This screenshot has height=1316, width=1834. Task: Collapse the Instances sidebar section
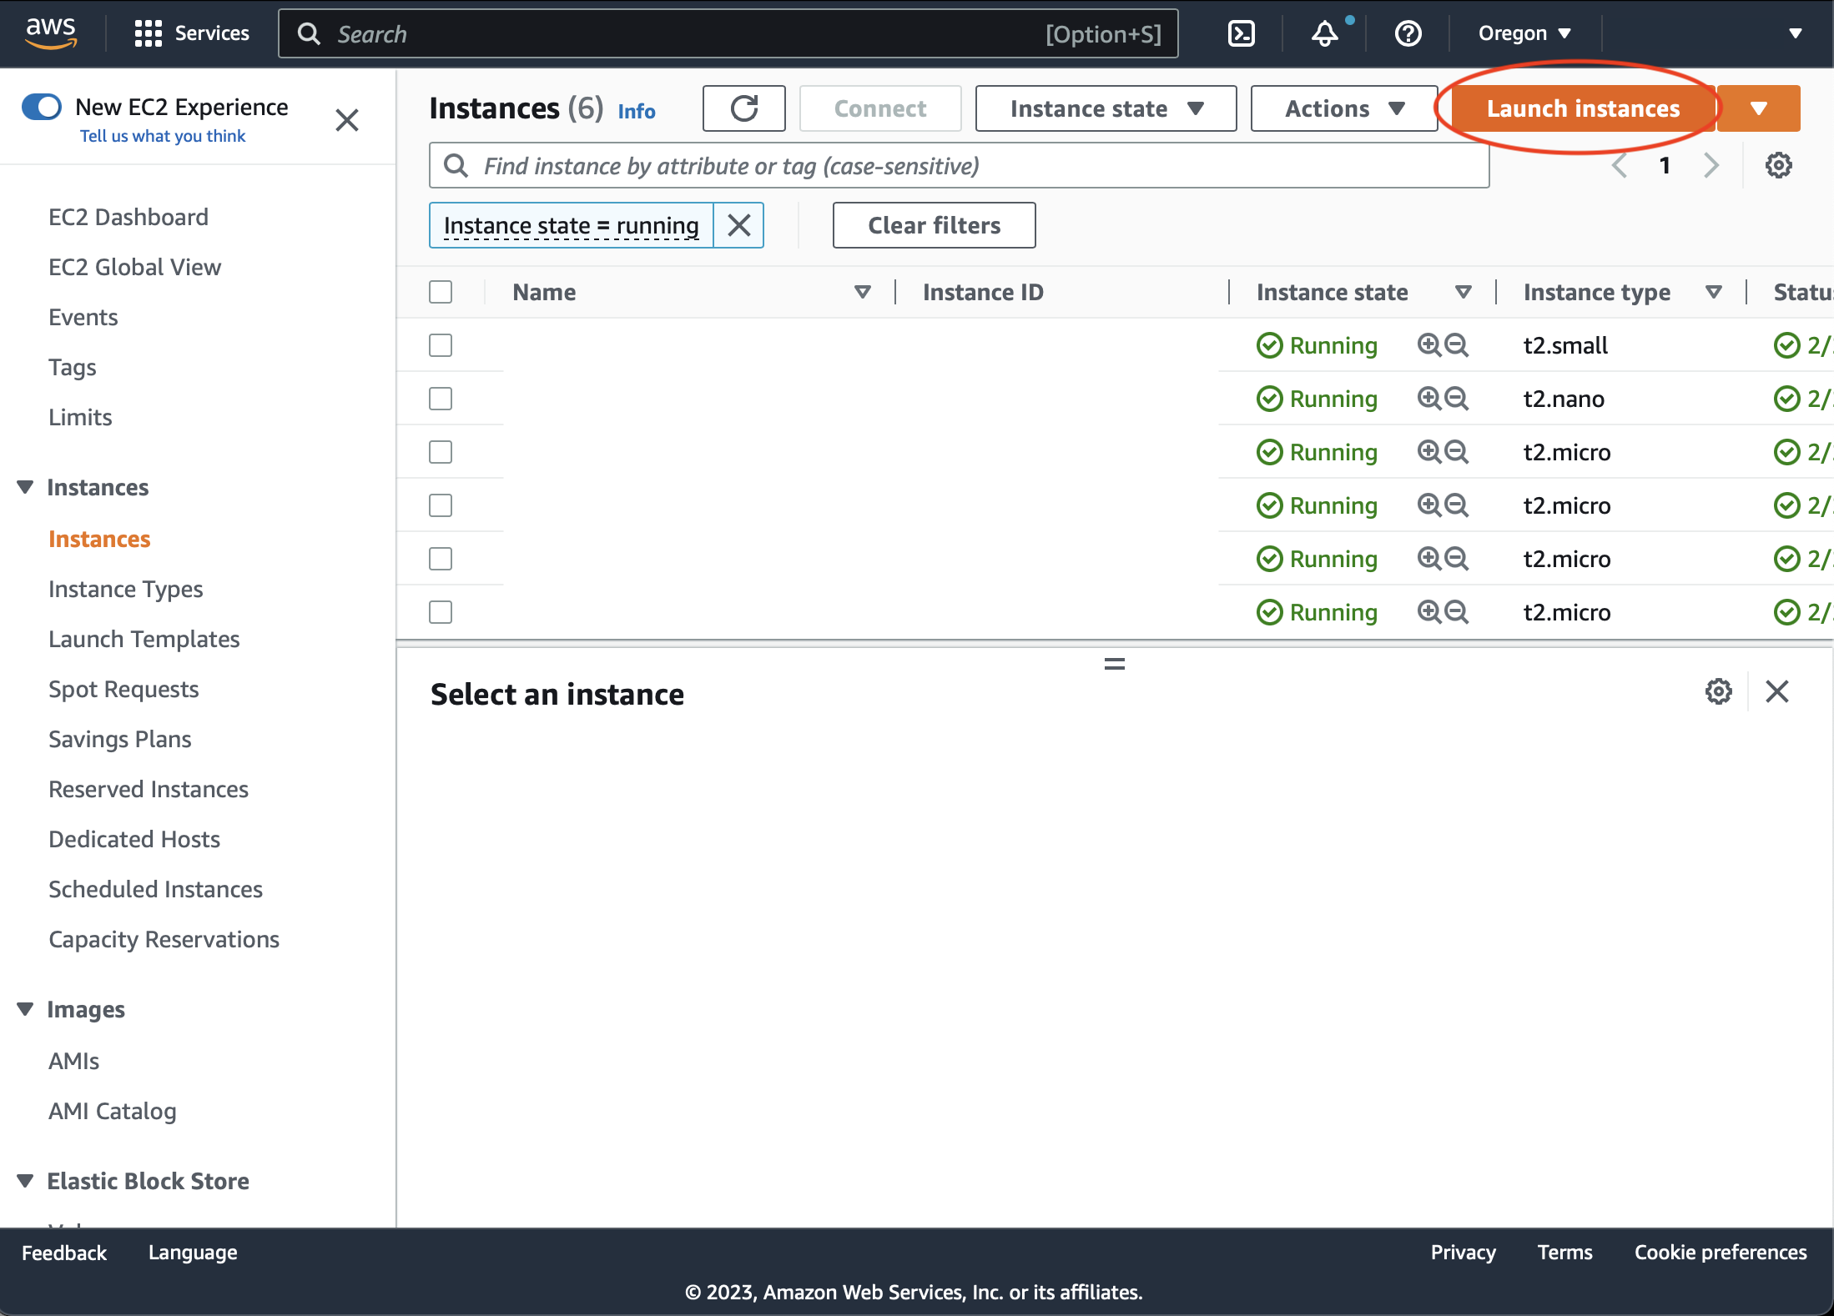pyautogui.click(x=25, y=487)
